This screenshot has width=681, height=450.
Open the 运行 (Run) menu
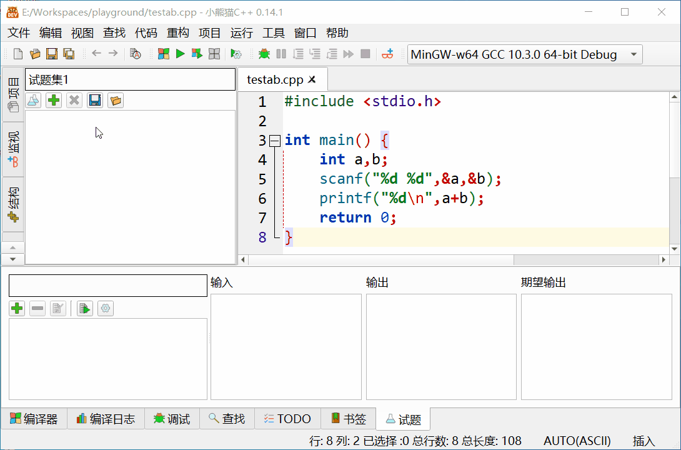pos(241,33)
